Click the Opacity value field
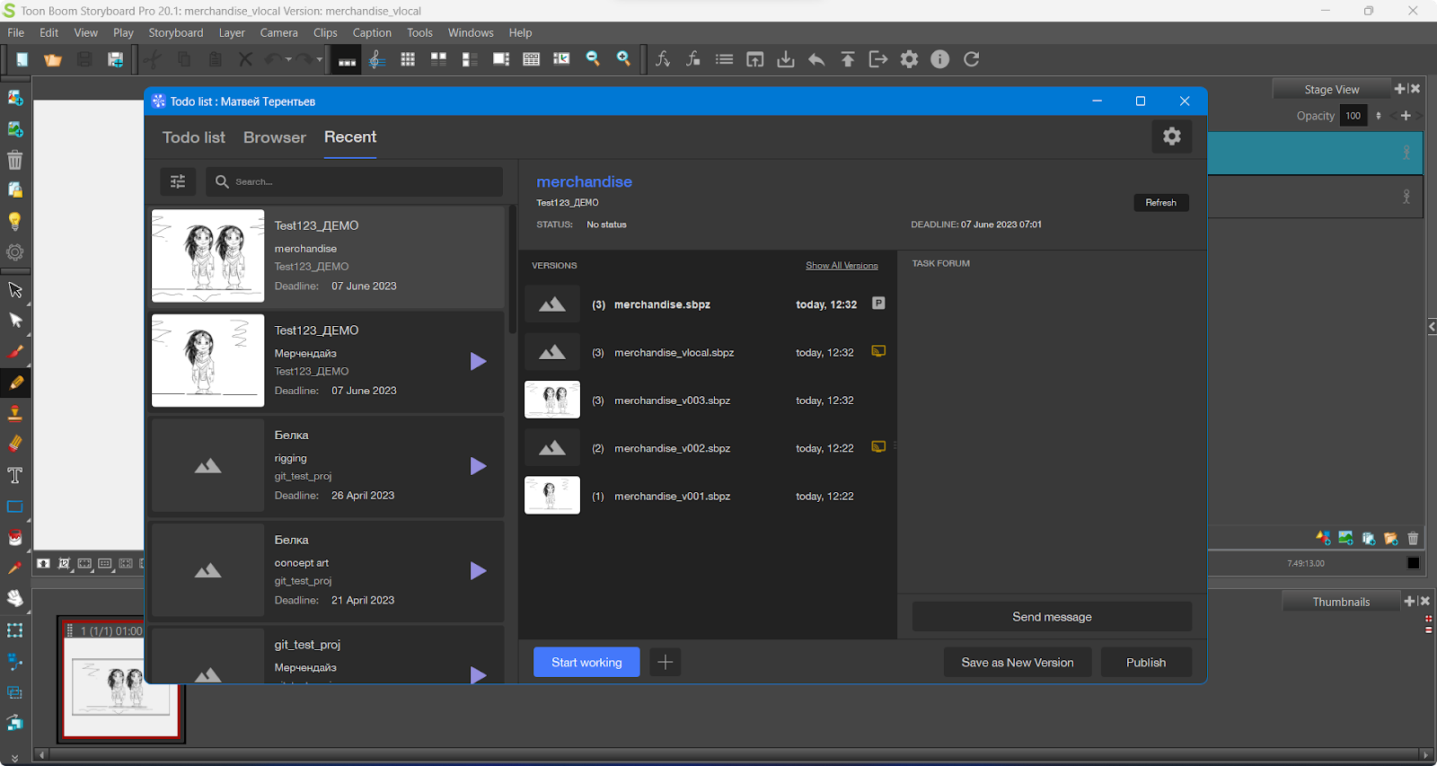This screenshot has height=766, width=1437. click(x=1353, y=116)
